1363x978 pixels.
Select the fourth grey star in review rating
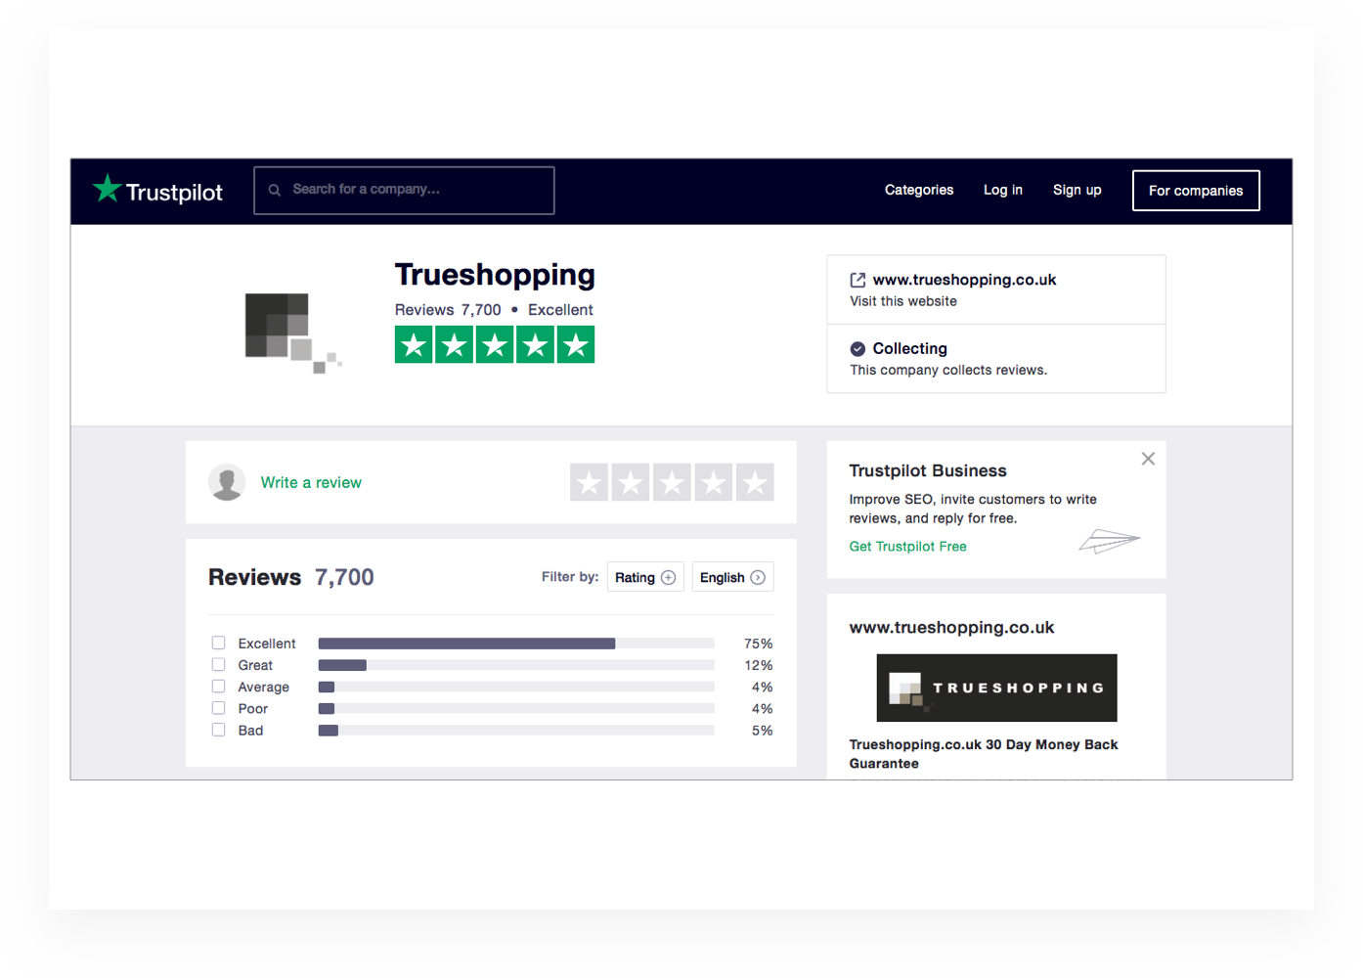[x=714, y=482]
